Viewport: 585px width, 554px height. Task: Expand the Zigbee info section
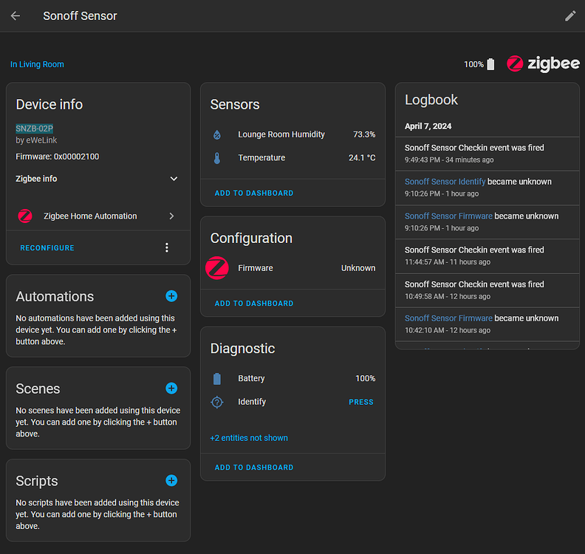click(97, 179)
